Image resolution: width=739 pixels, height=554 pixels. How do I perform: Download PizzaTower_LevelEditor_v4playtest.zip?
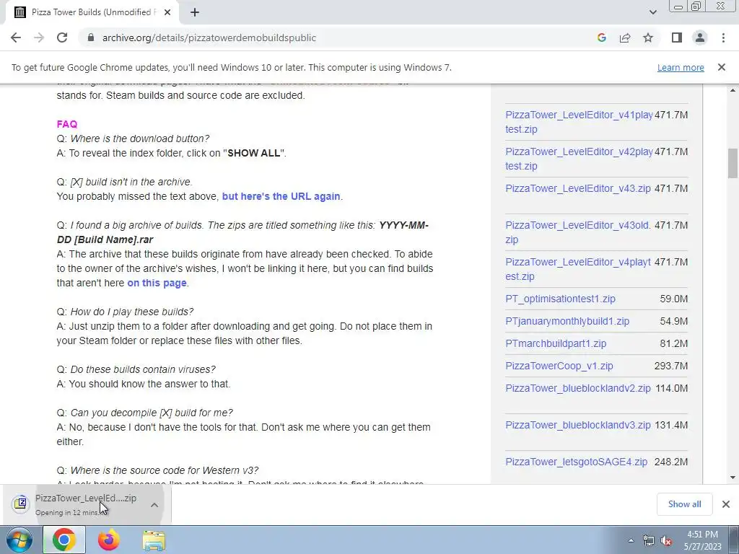point(578,269)
